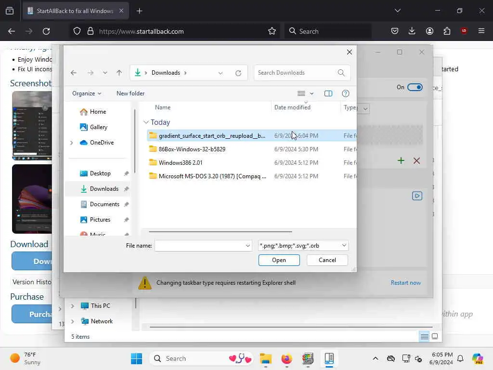493x370 pixels.
Task: Go back in the file dialog
Action: point(74,73)
